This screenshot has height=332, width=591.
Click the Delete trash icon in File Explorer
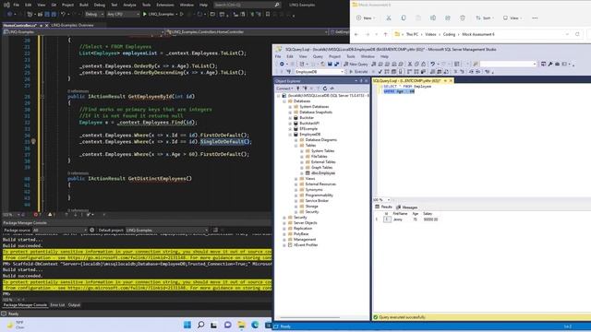click(463, 18)
